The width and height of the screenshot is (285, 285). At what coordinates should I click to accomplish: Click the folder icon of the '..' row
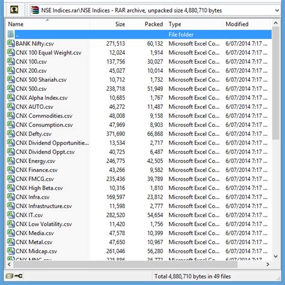point(11,34)
